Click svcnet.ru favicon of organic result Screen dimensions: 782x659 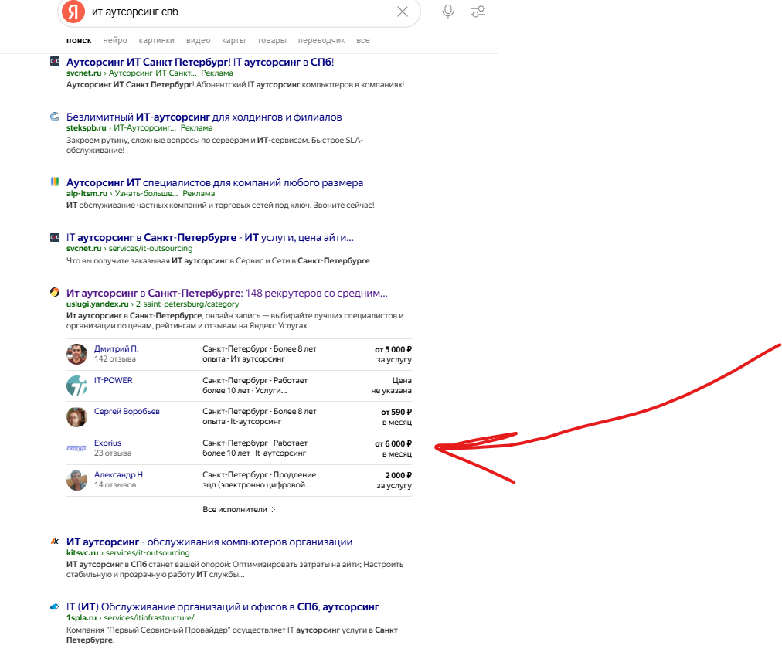point(55,237)
